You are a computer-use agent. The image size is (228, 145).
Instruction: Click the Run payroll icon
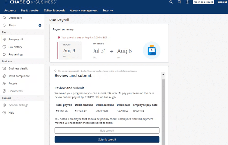tap(4, 39)
